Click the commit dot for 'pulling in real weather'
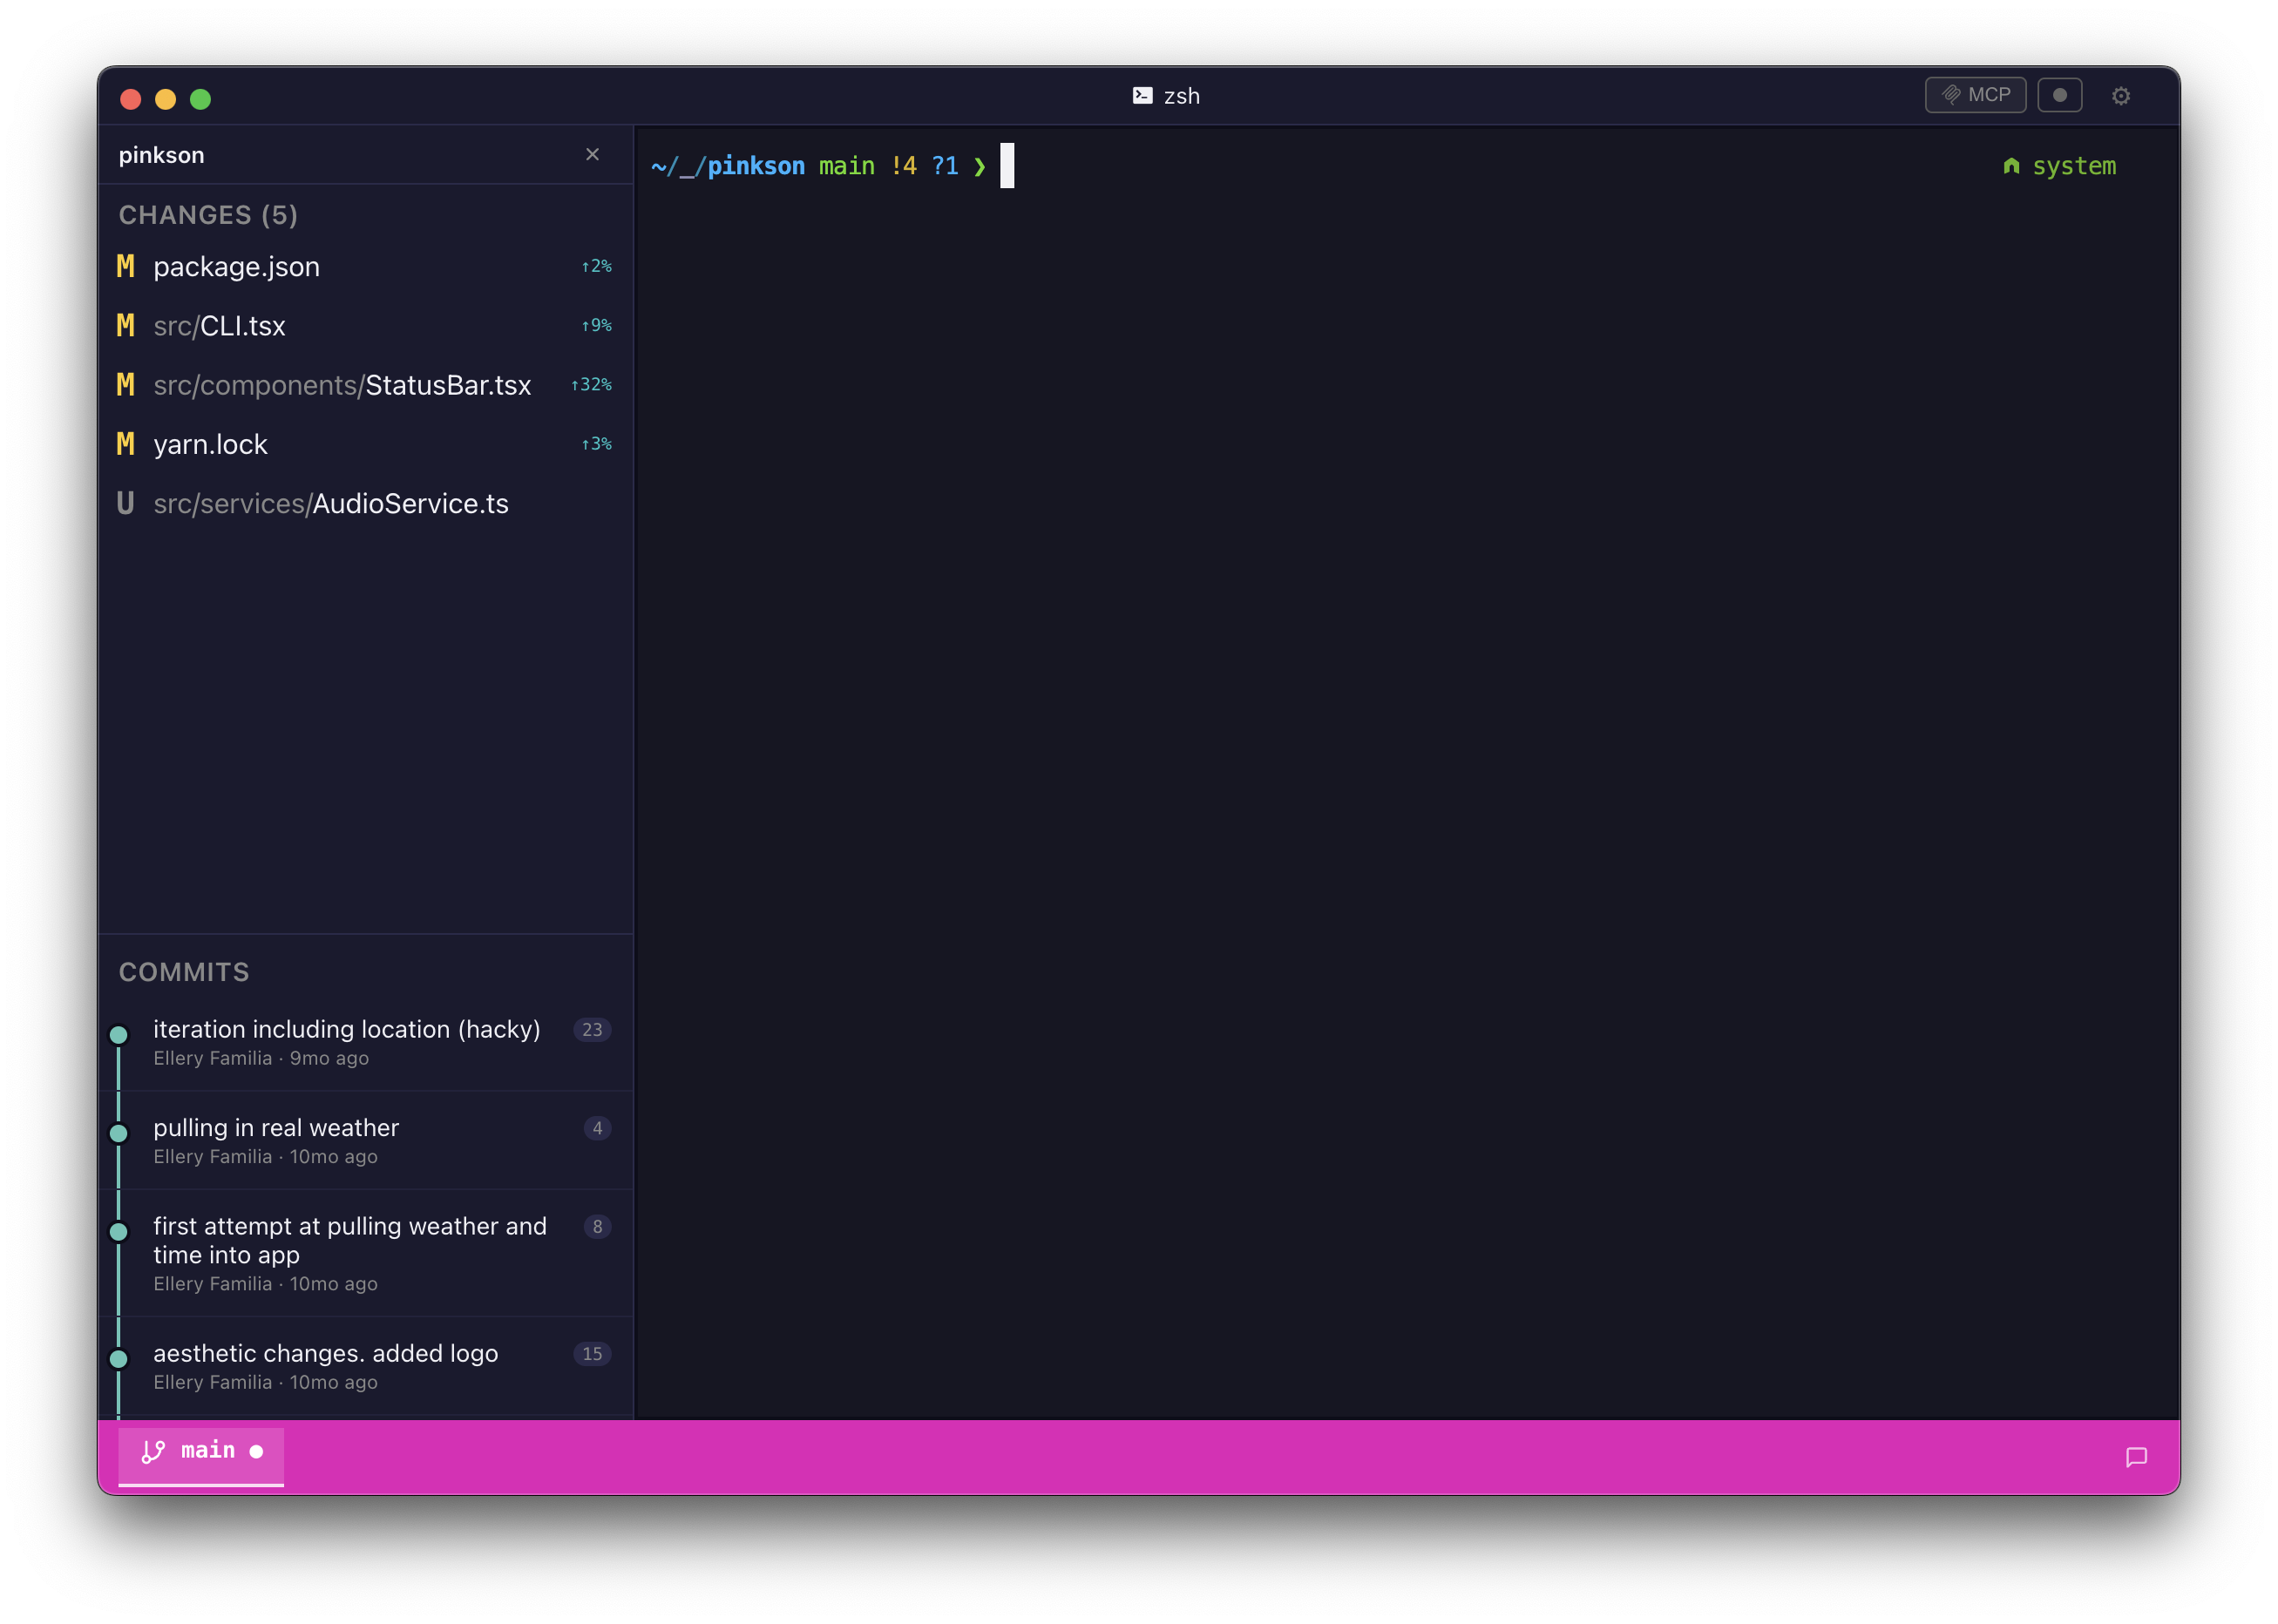 (119, 1133)
